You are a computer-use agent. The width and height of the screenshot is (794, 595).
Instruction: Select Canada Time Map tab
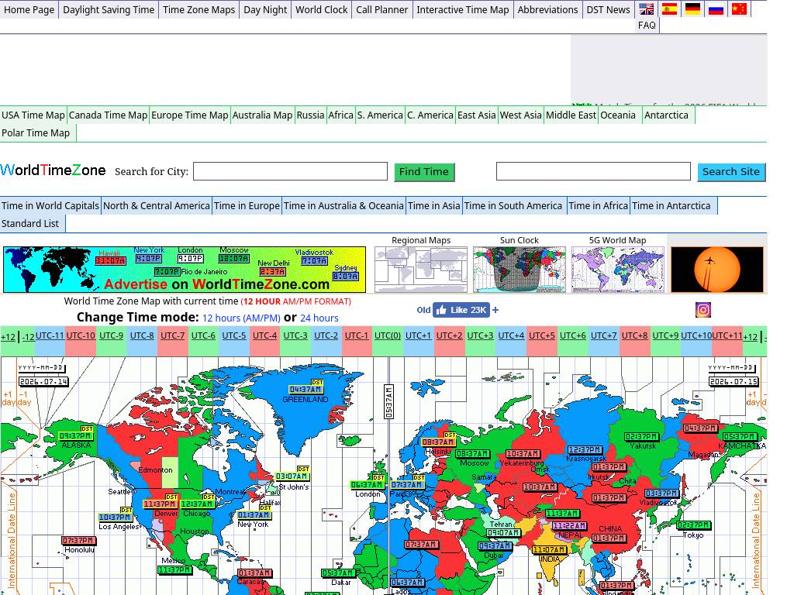tap(108, 115)
